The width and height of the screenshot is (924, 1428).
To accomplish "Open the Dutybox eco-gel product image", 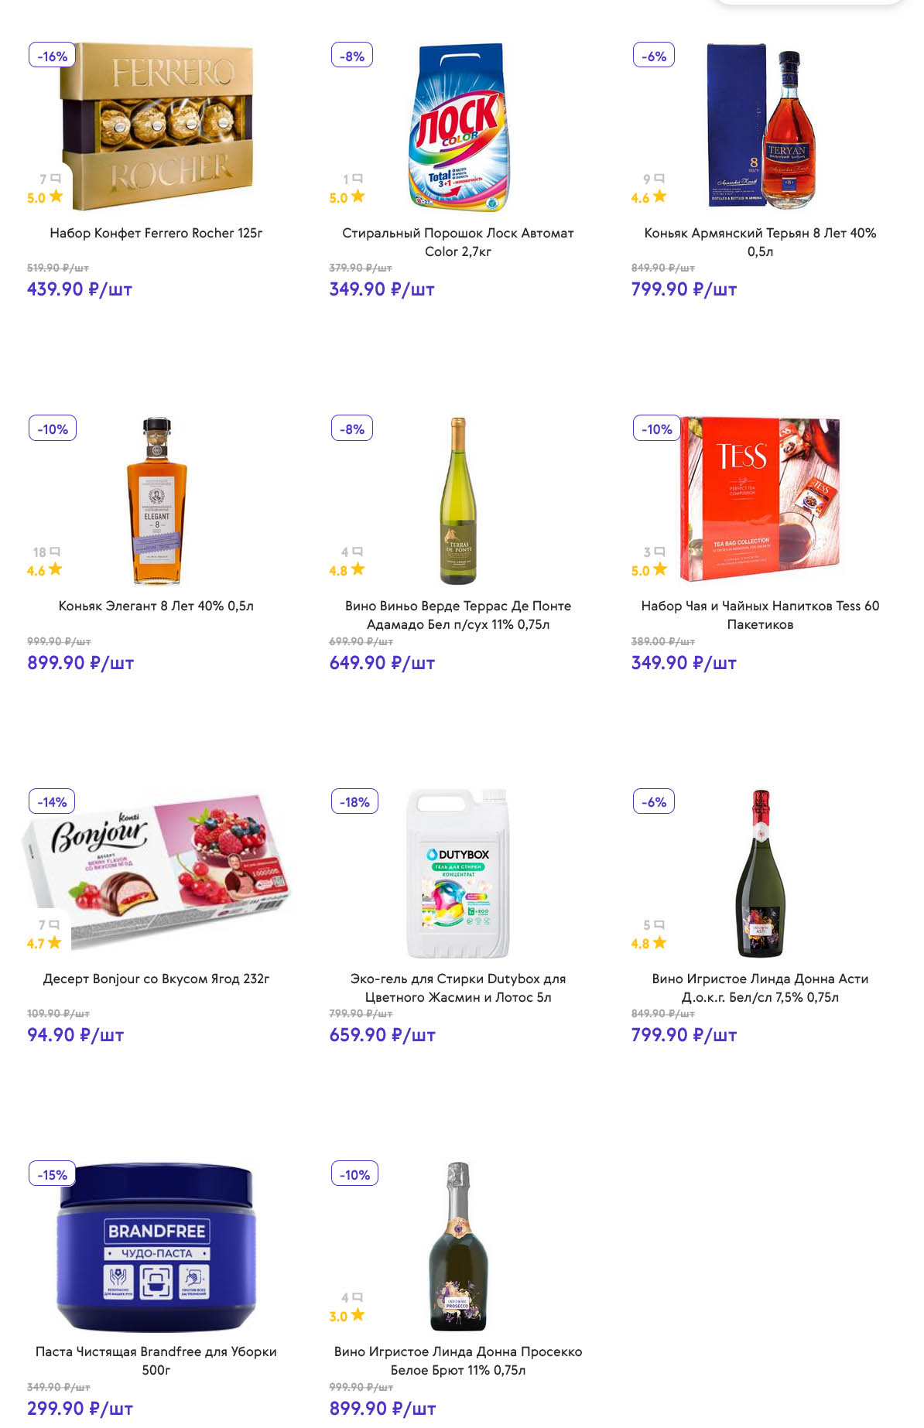I will 458,873.
